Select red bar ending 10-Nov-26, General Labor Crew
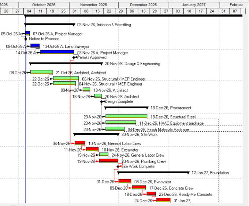This screenshot has height=206, width=249. 80,143
